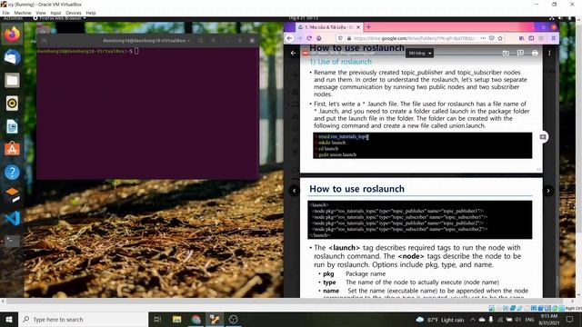Open the Firefox library icon
Screen dimensions: 582x327
click(x=521, y=38)
